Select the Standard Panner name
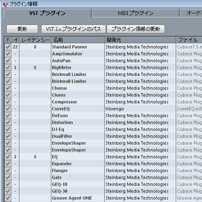Screen dimensions: 202x202 69,47
